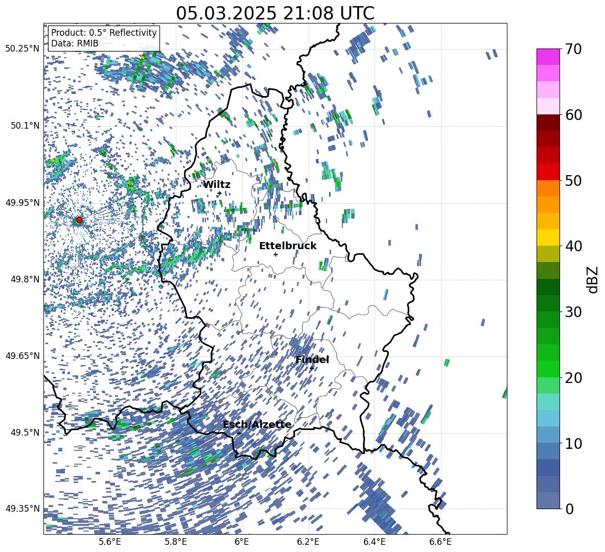Click the Esch/Alzette city label
The height and width of the screenshot is (552, 605).
[257, 425]
